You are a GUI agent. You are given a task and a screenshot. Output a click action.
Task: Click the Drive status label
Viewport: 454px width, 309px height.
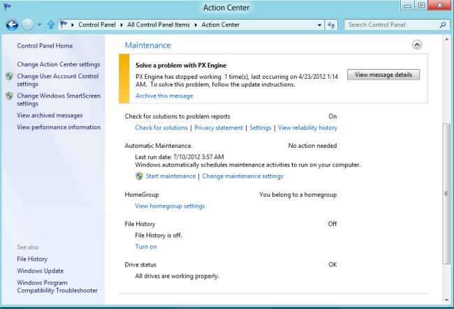pyautogui.click(x=140, y=265)
